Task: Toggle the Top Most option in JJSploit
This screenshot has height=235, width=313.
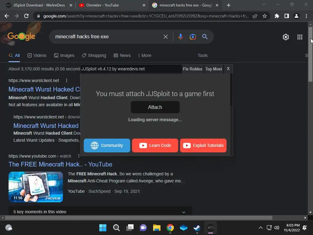Action: (x=214, y=69)
